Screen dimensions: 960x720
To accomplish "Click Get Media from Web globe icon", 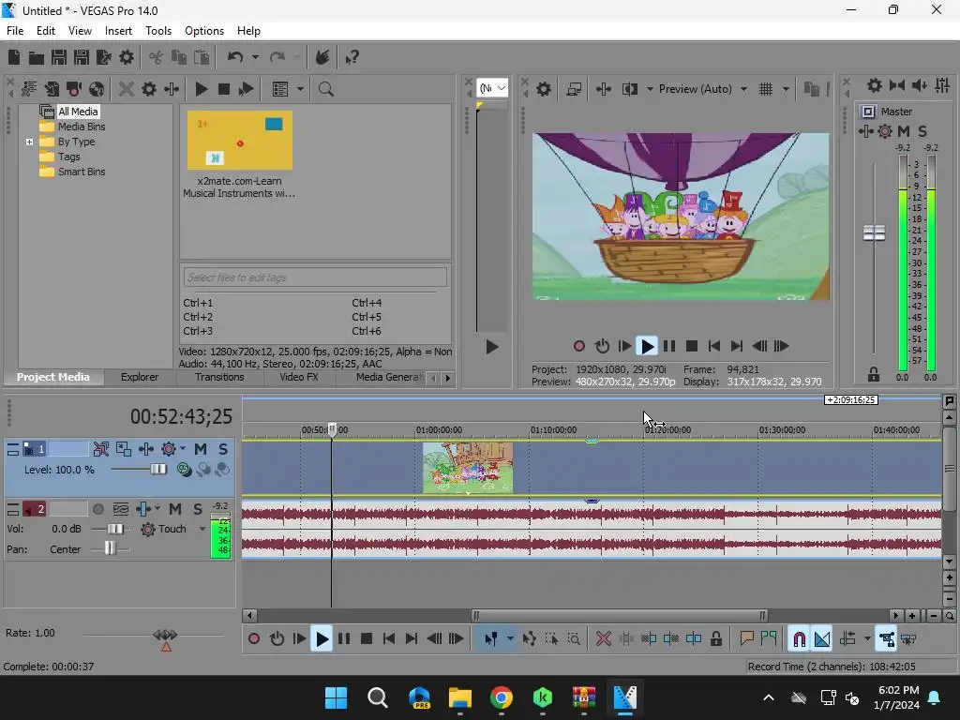I will (97, 89).
